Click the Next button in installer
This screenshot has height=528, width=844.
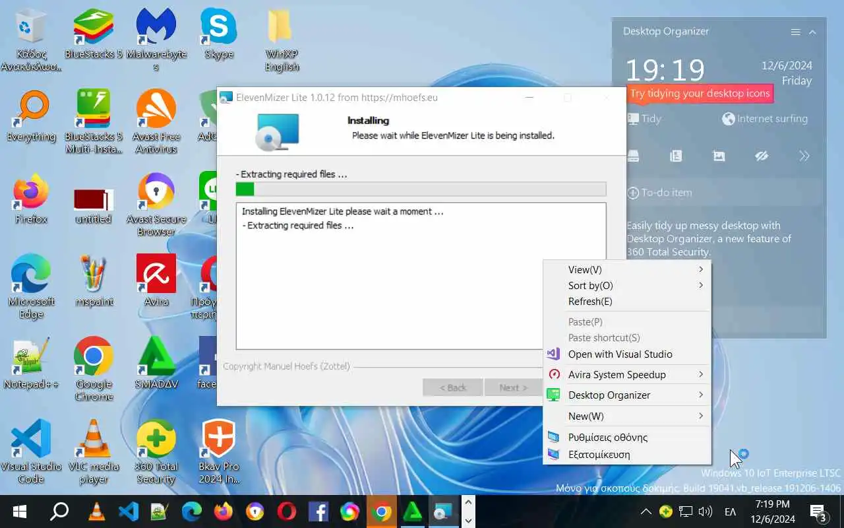coord(513,387)
